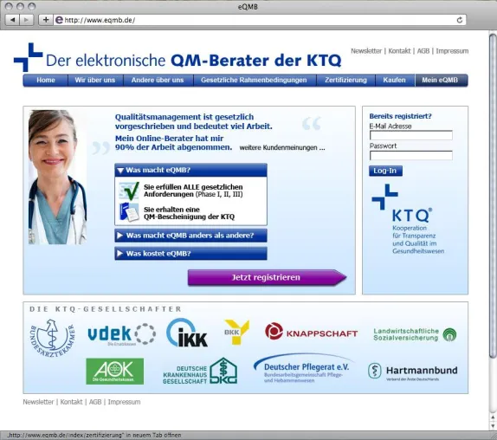Click Deutsche Krankenhaus Gesellschaft logo

click(x=200, y=372)
